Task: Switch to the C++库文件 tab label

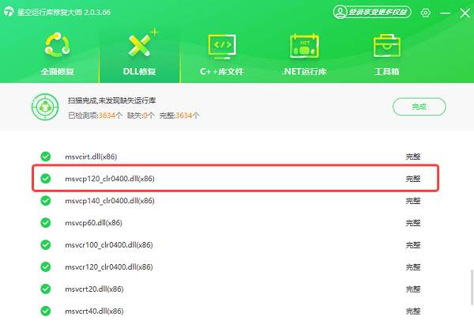Action: click(222, 71)
